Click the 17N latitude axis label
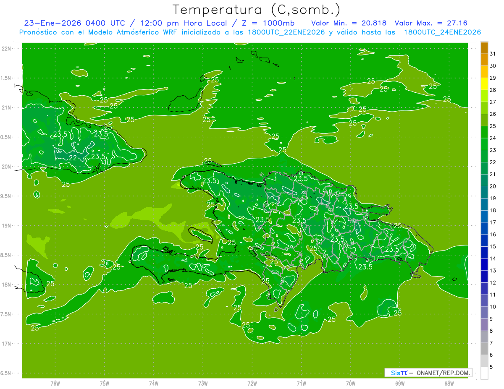The height and width of the screenshot is (389, 504). coord(7,344)
